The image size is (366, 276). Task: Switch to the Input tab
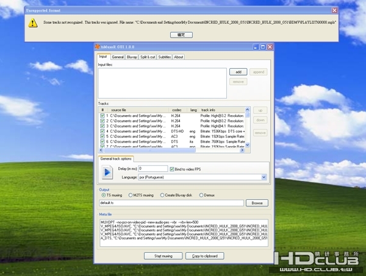(x=103, y=57)
